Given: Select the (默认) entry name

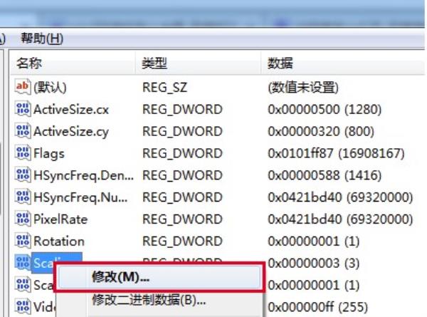Looking at the screenshot, I should click(50, 88).
